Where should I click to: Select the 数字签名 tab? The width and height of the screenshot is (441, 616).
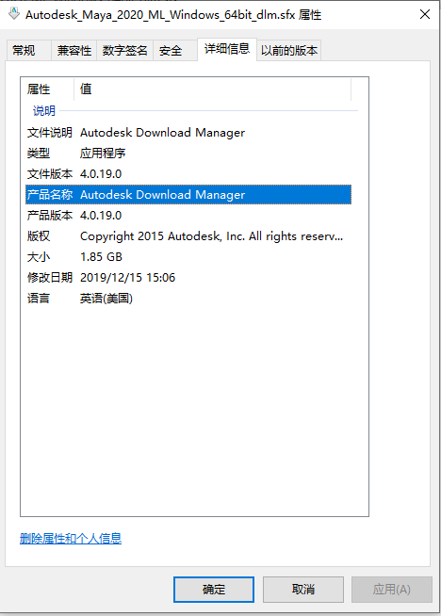[x=124, y=50]
